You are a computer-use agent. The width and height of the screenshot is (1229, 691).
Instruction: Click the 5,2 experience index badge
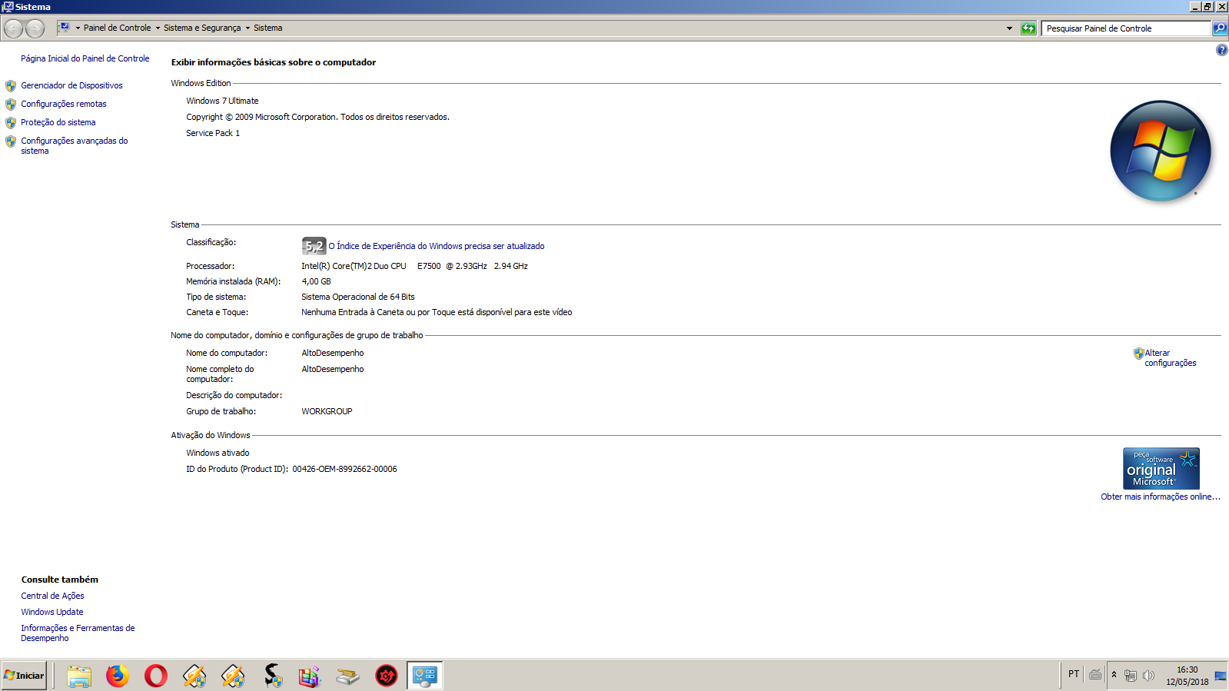click(314, 246)
